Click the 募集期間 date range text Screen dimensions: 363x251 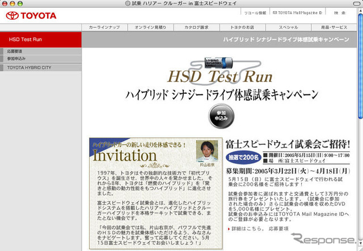[x=288, y=171]
